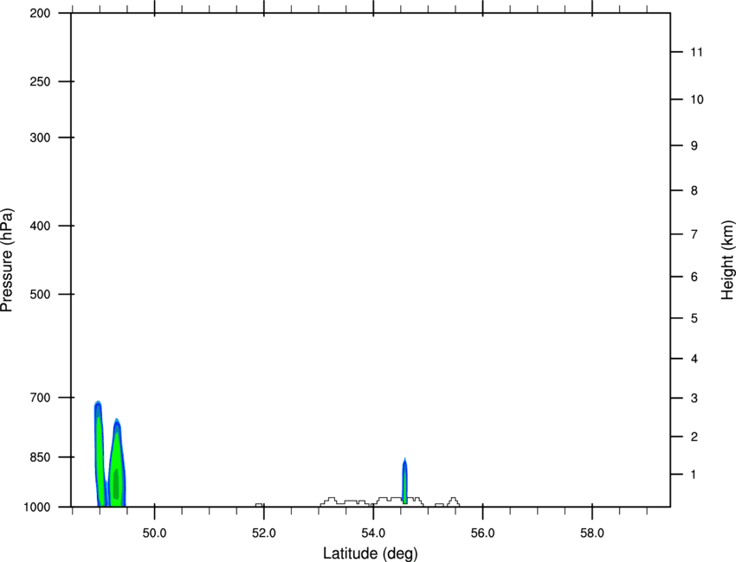Click the Pressure (hPa) axis title

point(7,260)
